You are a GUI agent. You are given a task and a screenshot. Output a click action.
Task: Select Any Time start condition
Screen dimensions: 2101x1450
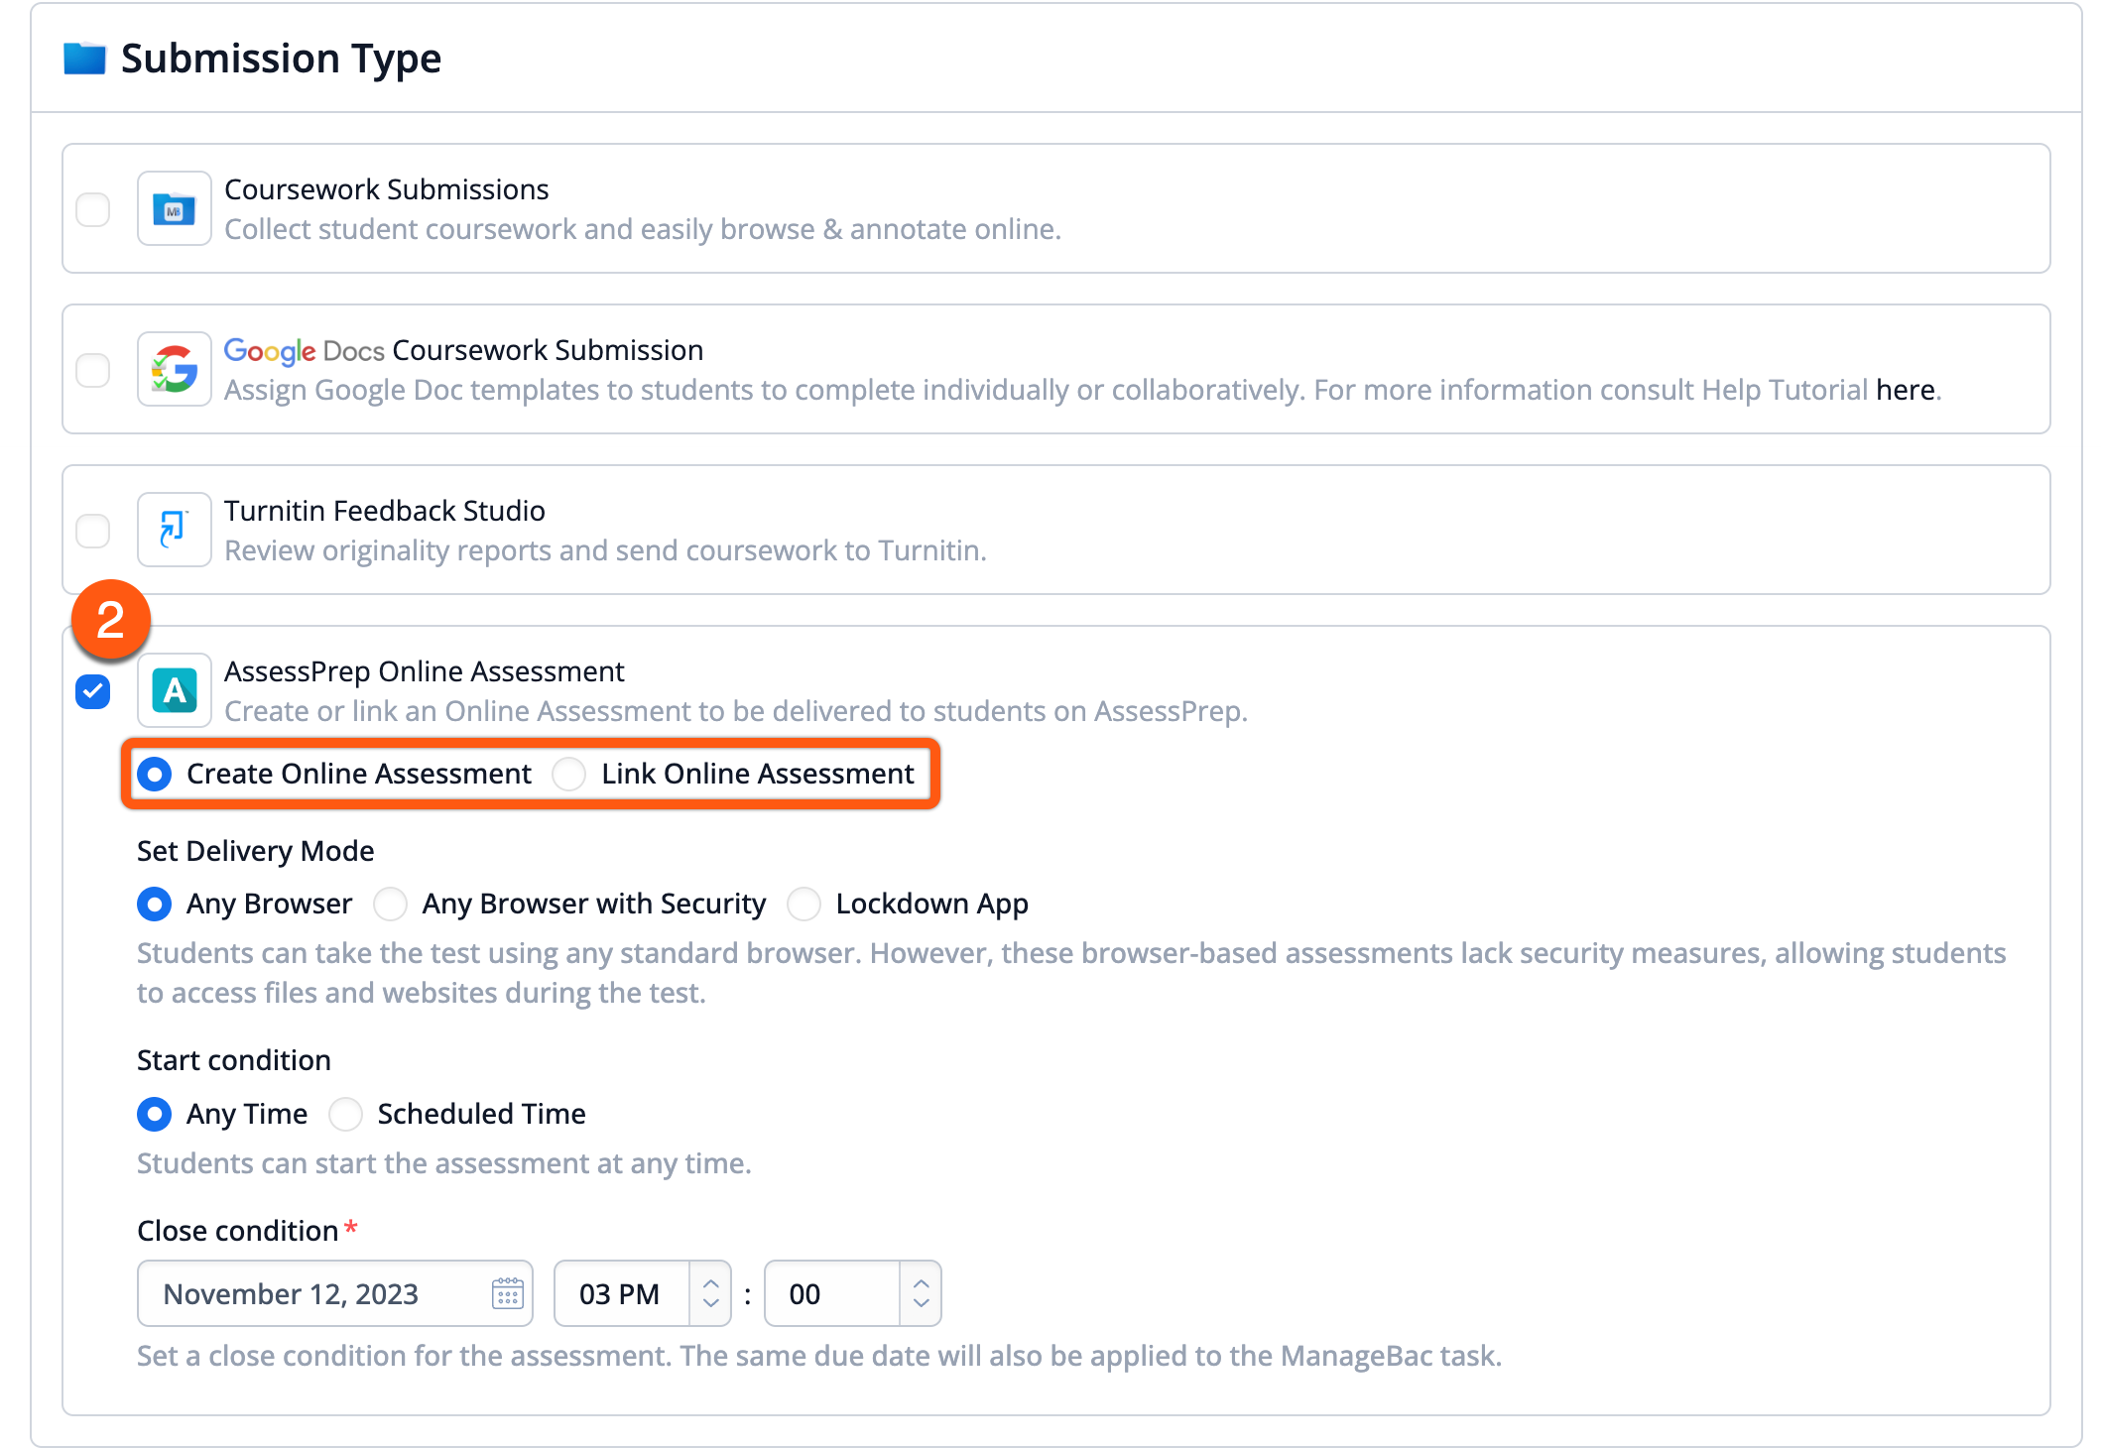(x=155, y=1114)
